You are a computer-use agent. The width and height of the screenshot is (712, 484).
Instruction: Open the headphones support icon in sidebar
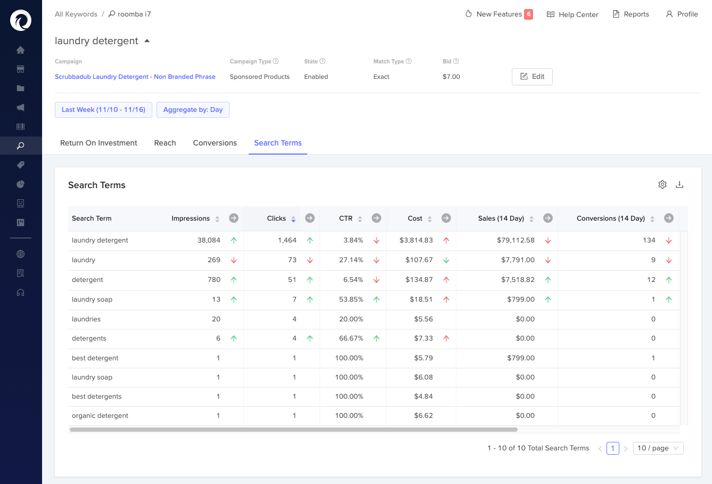[x=20, y=292]
